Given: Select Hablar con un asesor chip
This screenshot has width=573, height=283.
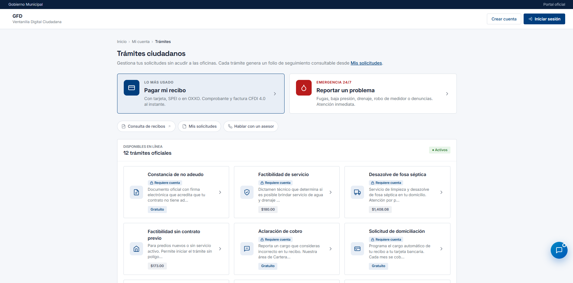Looking at the screenshot, I should coord(251,126).
